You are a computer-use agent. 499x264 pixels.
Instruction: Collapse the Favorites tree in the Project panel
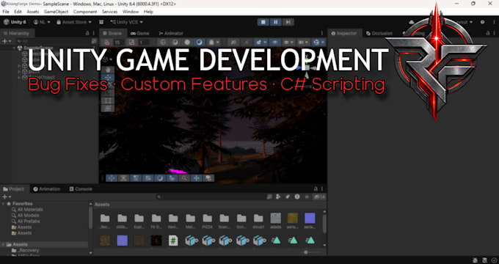[x=4, y=204]
